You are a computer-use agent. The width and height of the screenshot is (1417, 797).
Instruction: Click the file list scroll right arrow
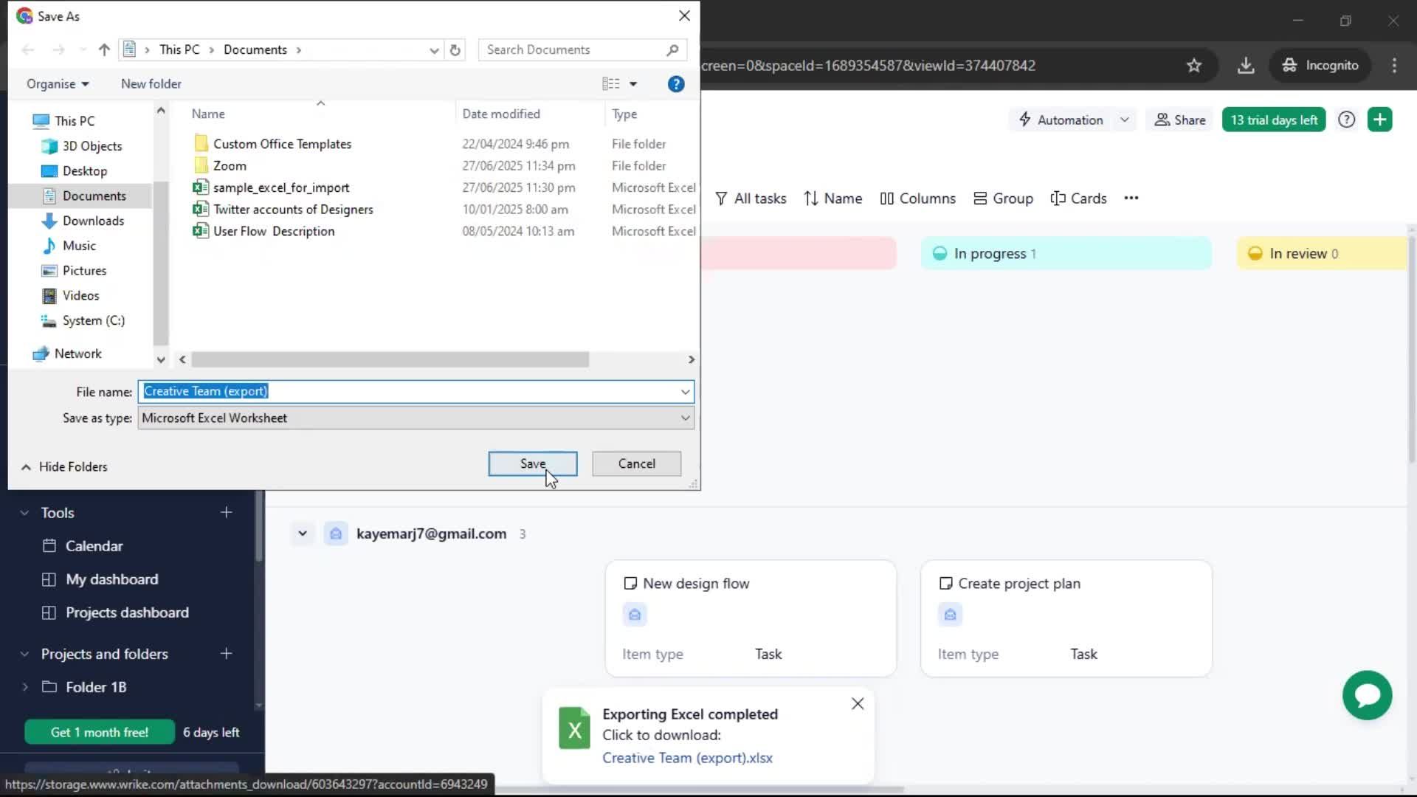691,359
